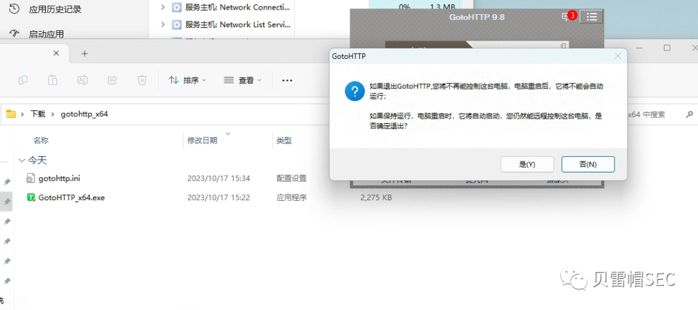Confirm exit with the 是(Y) button
Image resolution: width=698 pixels, height=310 pixels.
(x=527, y=164)
